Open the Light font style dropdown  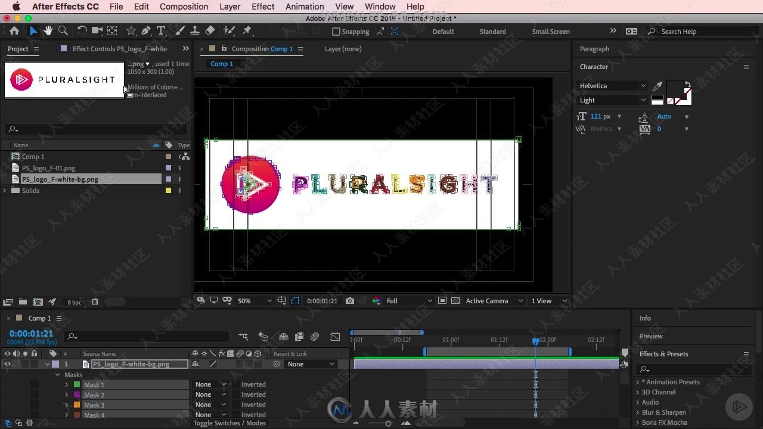coord(612,100)
